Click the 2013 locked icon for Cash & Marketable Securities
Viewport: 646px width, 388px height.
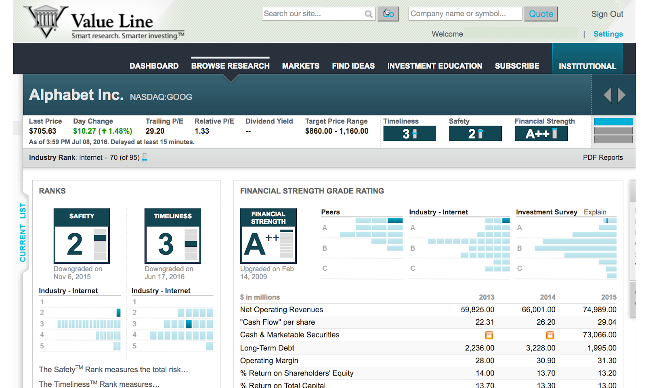click(x=489, y=335)
